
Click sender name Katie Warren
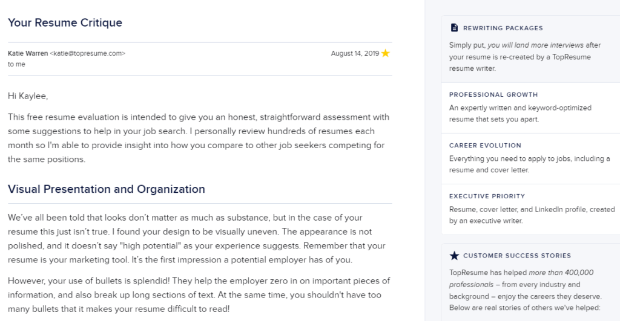point(28,53)
